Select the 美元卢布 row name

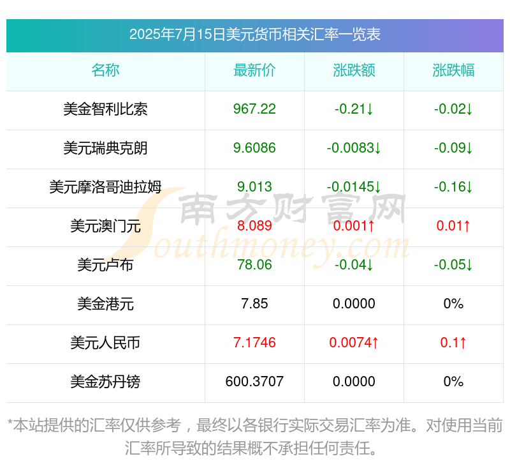[x=105, y=265]
